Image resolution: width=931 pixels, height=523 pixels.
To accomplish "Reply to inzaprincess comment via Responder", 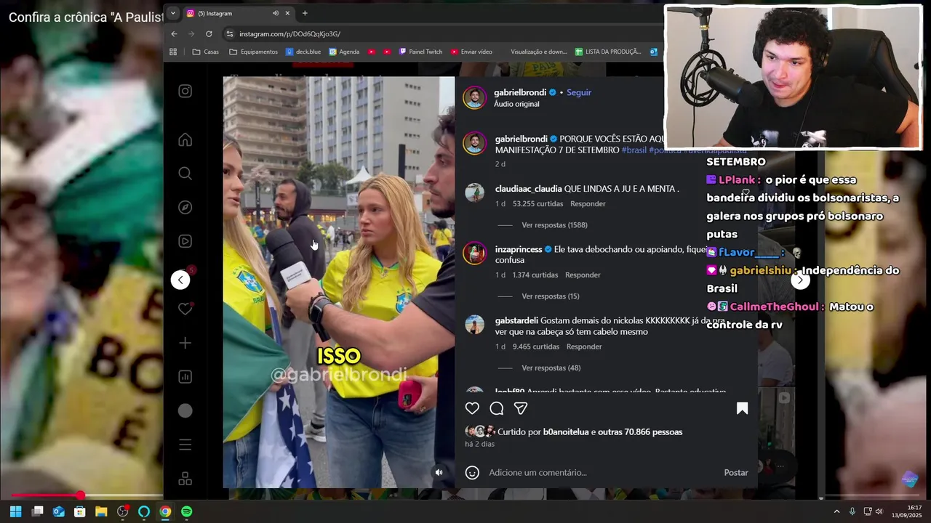I will (x=583, y=275).
